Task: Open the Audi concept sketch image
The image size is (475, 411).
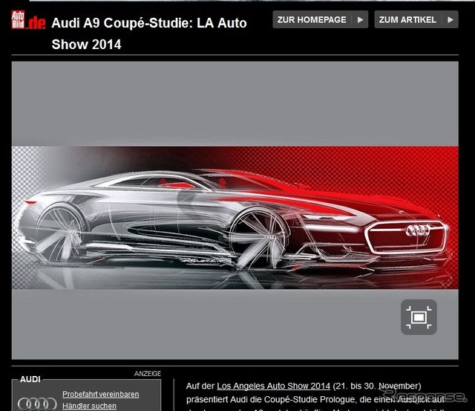Action: pyautogui.click(x=235, y=218)
